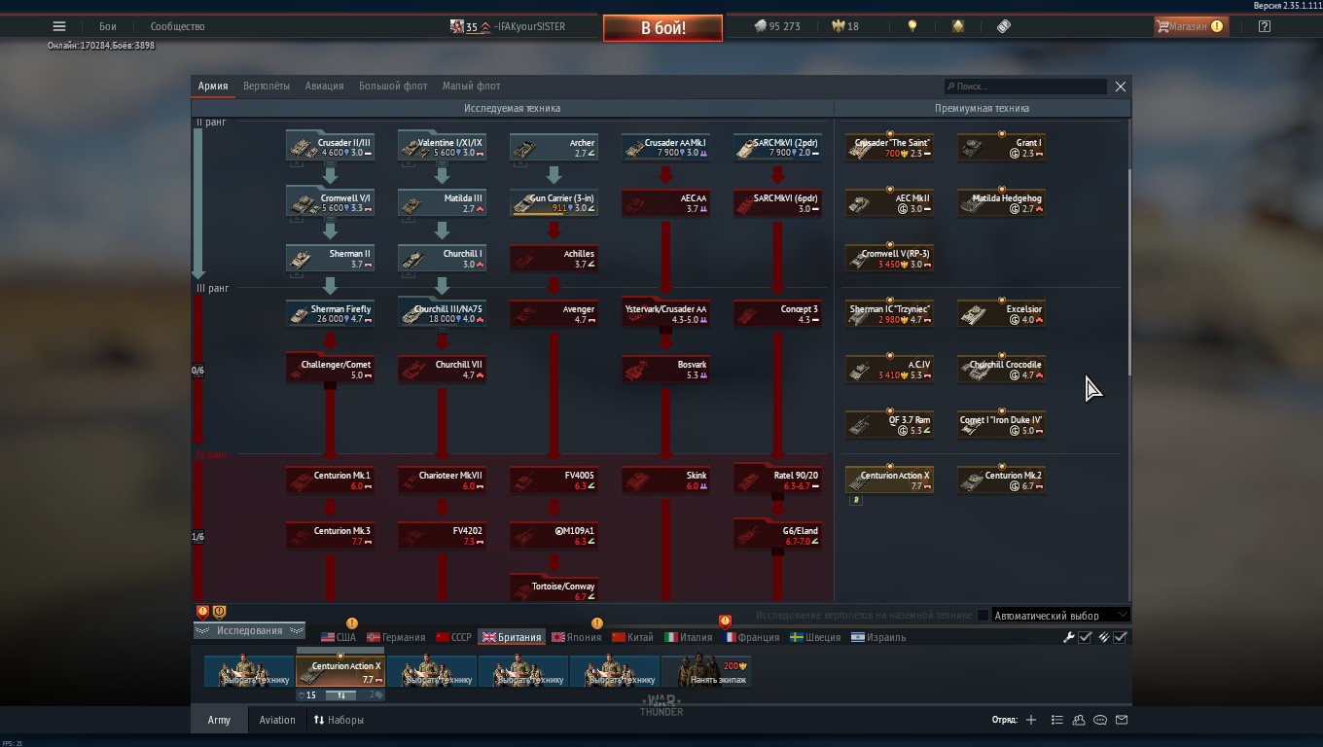Select premium Churchill Crocodile
This screenshot has height=747, width=1323.
click(1002, 370)
